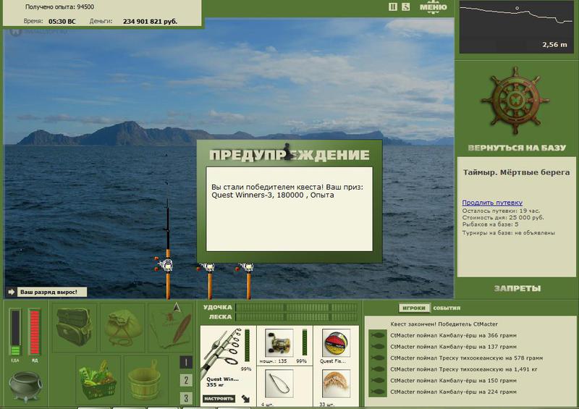Click the rod durability bar reading 99%
The height and width of the screenshot is (409, 579).
coord(247,346)
